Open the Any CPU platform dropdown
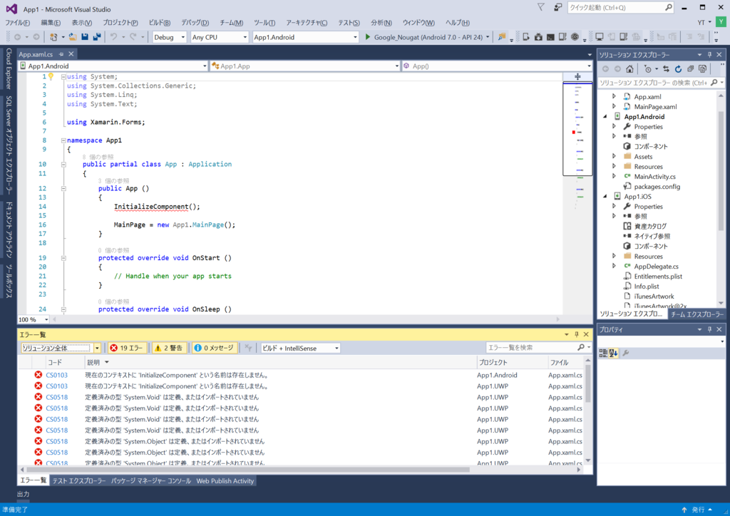730x516 pixels. (220, 37)
